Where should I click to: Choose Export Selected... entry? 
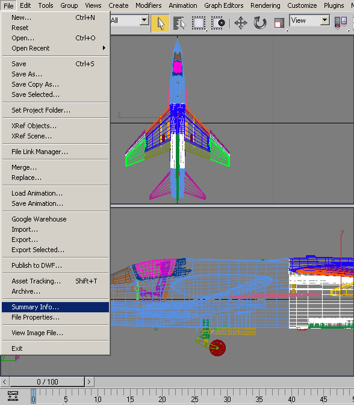55,250
